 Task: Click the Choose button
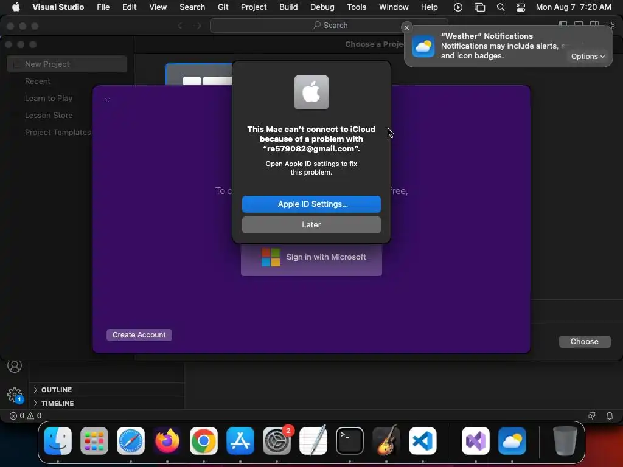(585, 342)
